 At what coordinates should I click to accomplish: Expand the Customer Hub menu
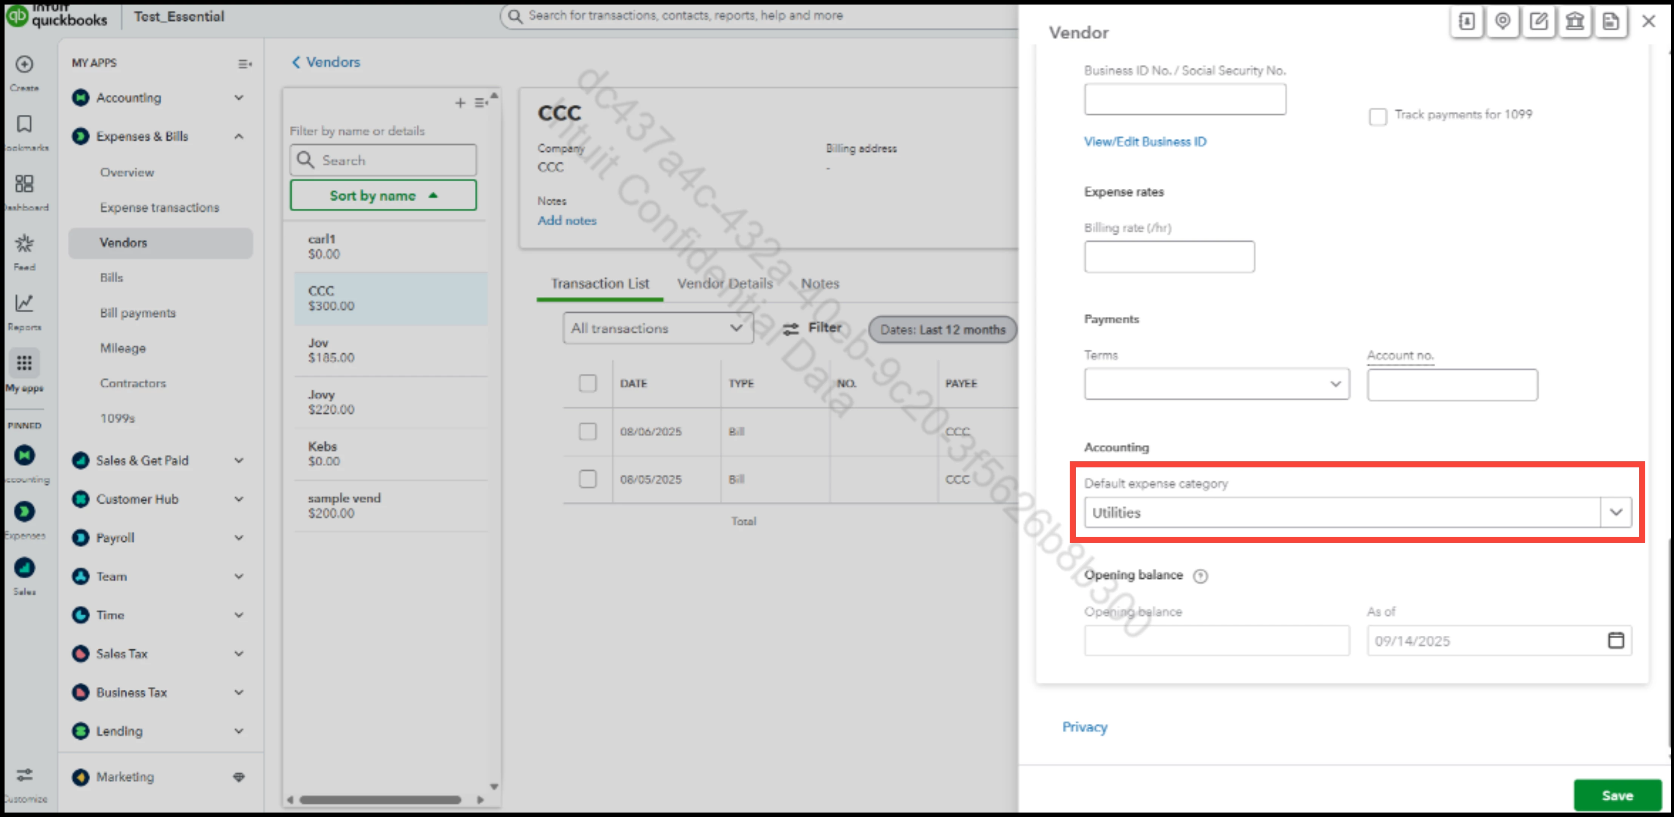(238, 499)
